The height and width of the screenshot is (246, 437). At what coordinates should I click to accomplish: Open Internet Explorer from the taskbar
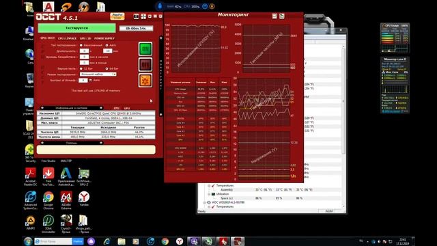[x=107, y=241]
